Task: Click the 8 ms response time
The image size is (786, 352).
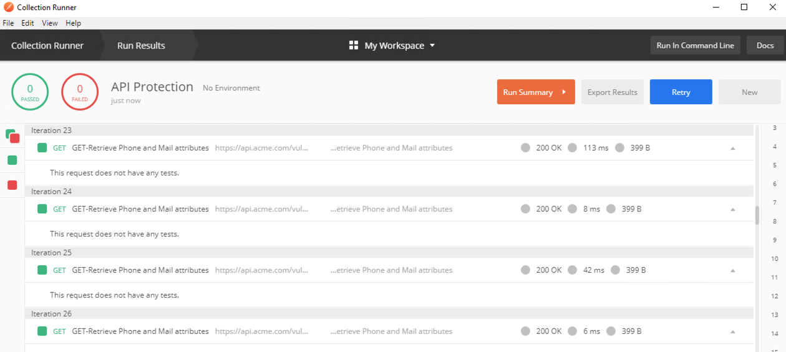Action: click(591, 209)
